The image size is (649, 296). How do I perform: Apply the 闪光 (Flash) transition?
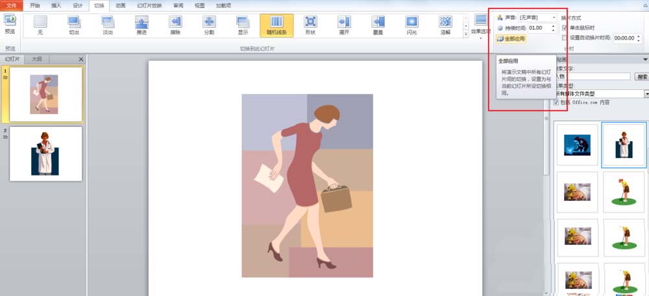(412, 25)
